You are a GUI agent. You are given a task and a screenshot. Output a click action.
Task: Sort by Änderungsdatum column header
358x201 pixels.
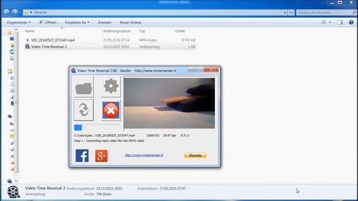point(117,31)
